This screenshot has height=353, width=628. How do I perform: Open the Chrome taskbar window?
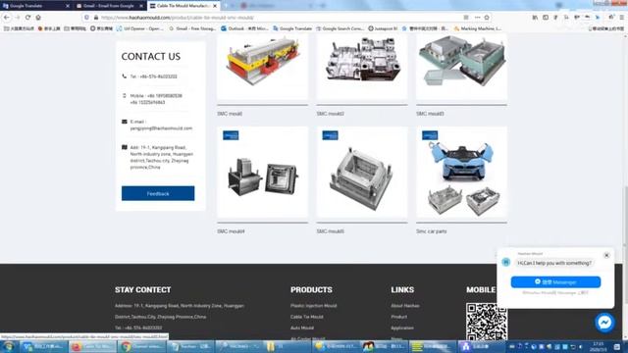click(141, 346)
